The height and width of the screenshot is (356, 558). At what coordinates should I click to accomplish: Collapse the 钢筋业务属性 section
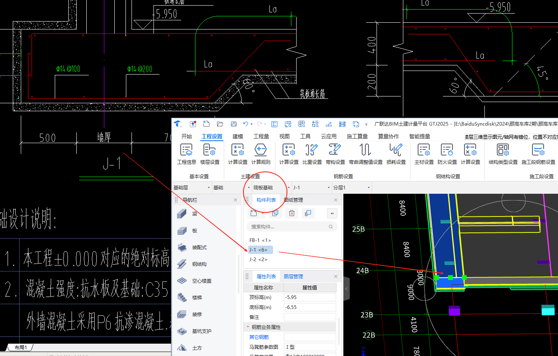coord(247,327)
